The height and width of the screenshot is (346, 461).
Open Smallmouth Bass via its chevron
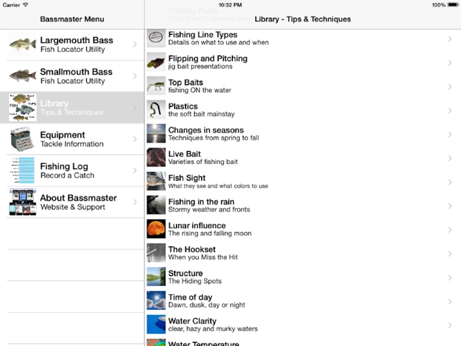point(135,76)
